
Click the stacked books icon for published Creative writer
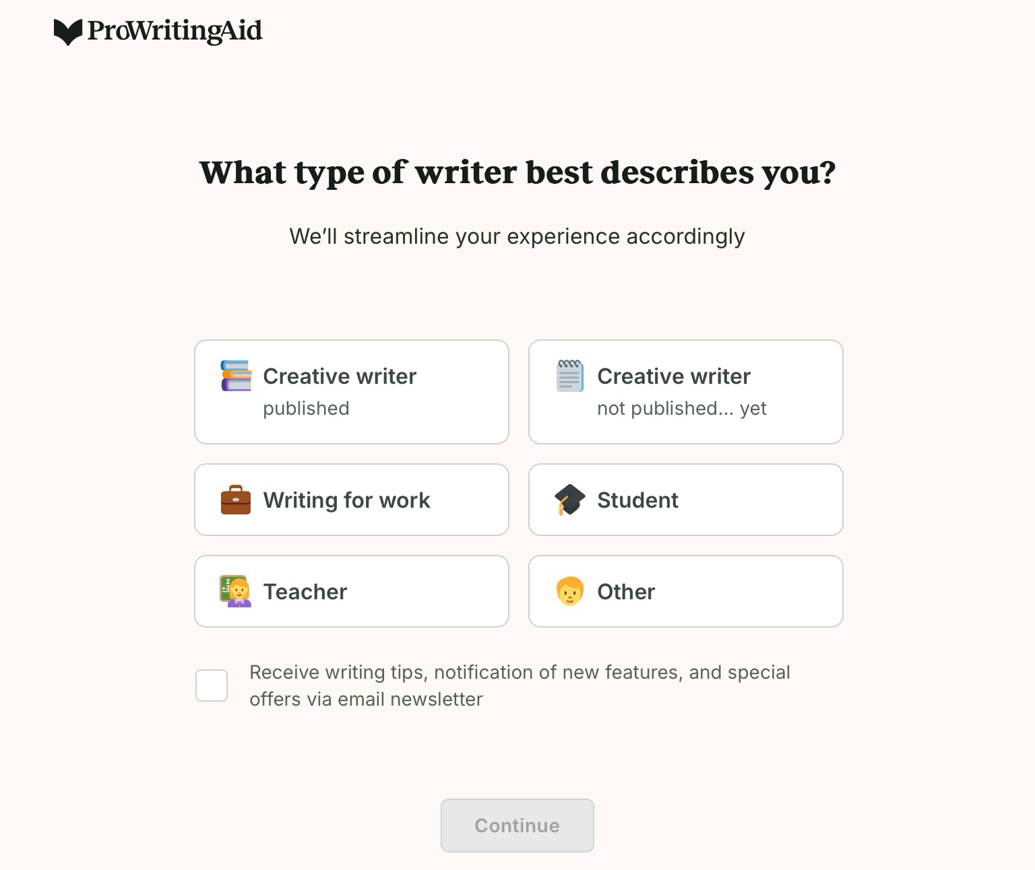click(234, 376)
